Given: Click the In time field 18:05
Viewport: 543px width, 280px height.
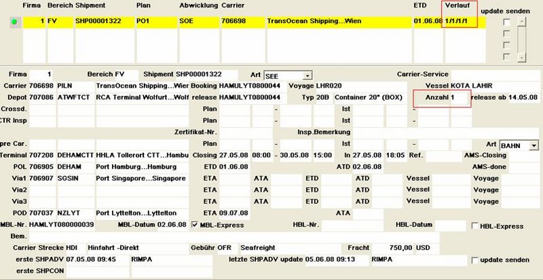Looking at the screenshot, I should click(x=396, y=155).
